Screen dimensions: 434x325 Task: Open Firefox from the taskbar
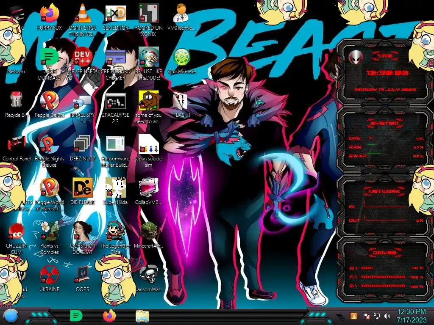tap(109, 316)
